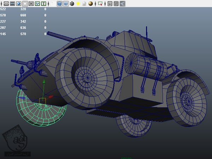Viewport: 212px width, 159px height.
Task: Enable the gold high quality rendering sphere
Action: pos(90,4)
